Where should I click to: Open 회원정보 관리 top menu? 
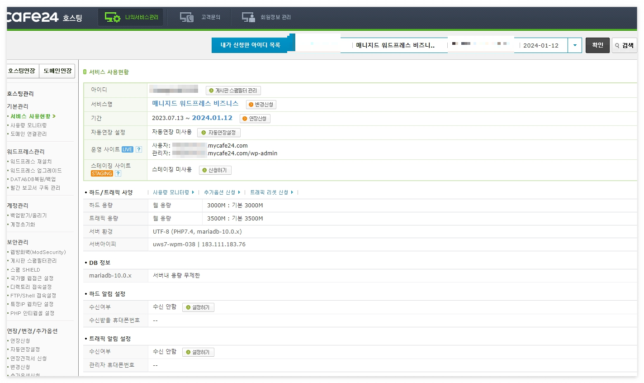coord(266,17)
